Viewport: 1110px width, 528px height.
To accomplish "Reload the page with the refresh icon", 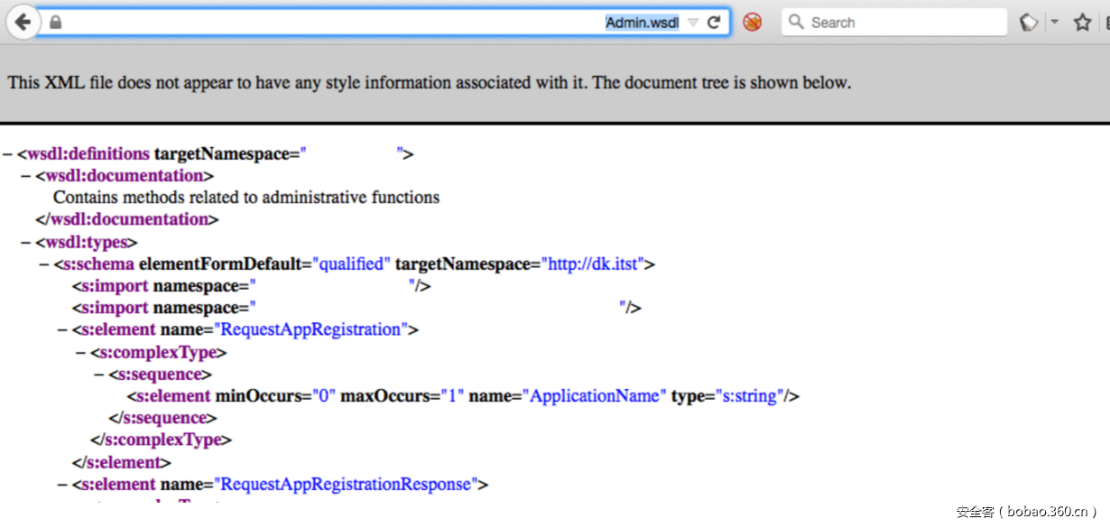I will [714, 23].
